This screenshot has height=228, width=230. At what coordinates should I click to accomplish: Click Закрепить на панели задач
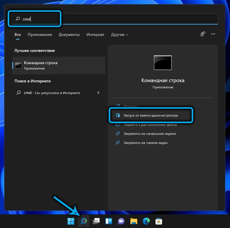tap(146, 142)
